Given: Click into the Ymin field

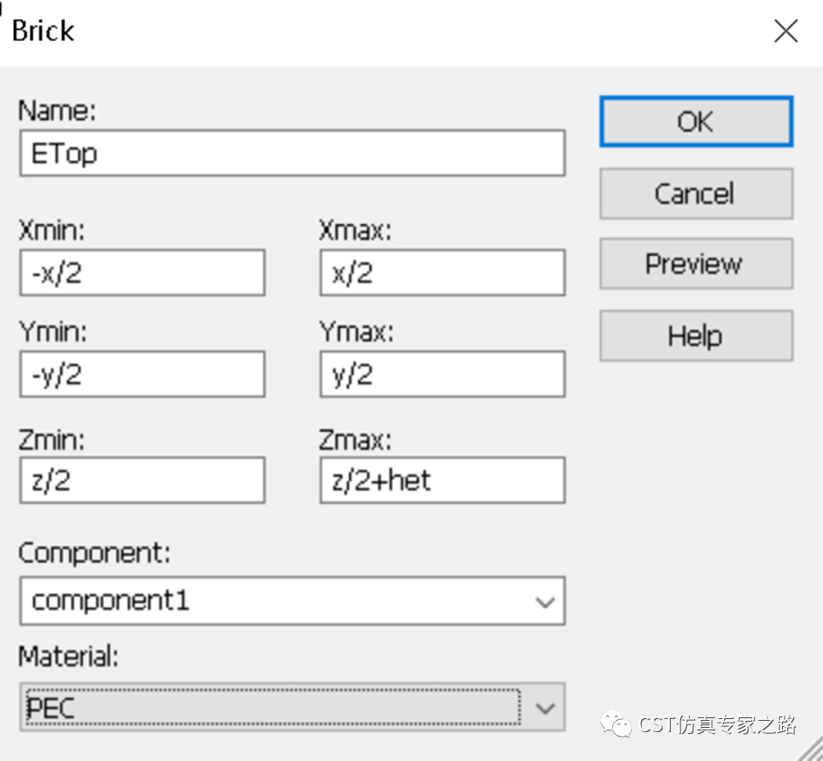Looking at the screenshot, I should pos(142,375).
